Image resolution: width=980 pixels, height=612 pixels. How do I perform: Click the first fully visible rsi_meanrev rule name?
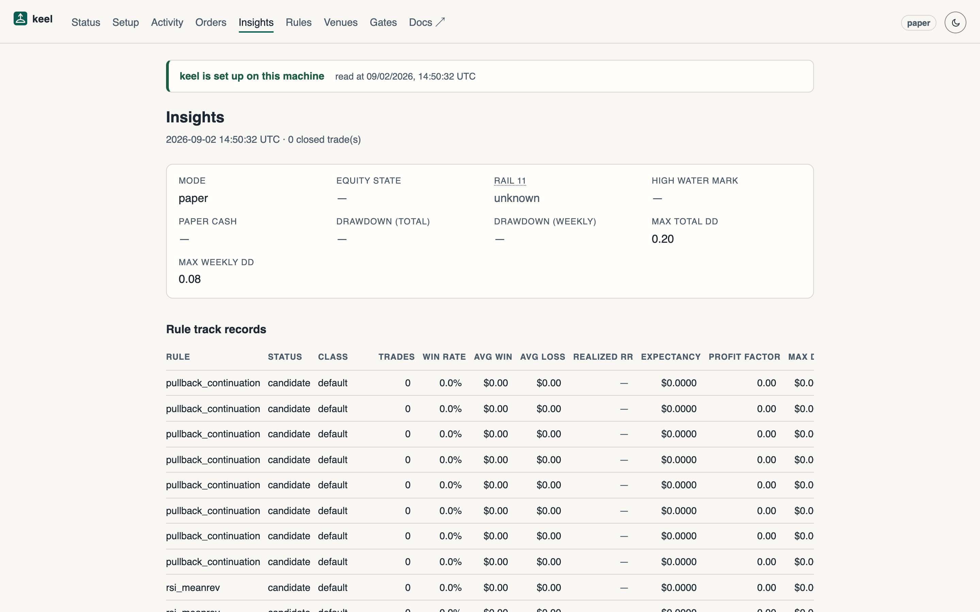pos(193,587)
